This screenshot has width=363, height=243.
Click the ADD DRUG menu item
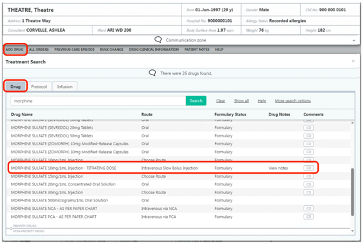(x=15, y=50)
